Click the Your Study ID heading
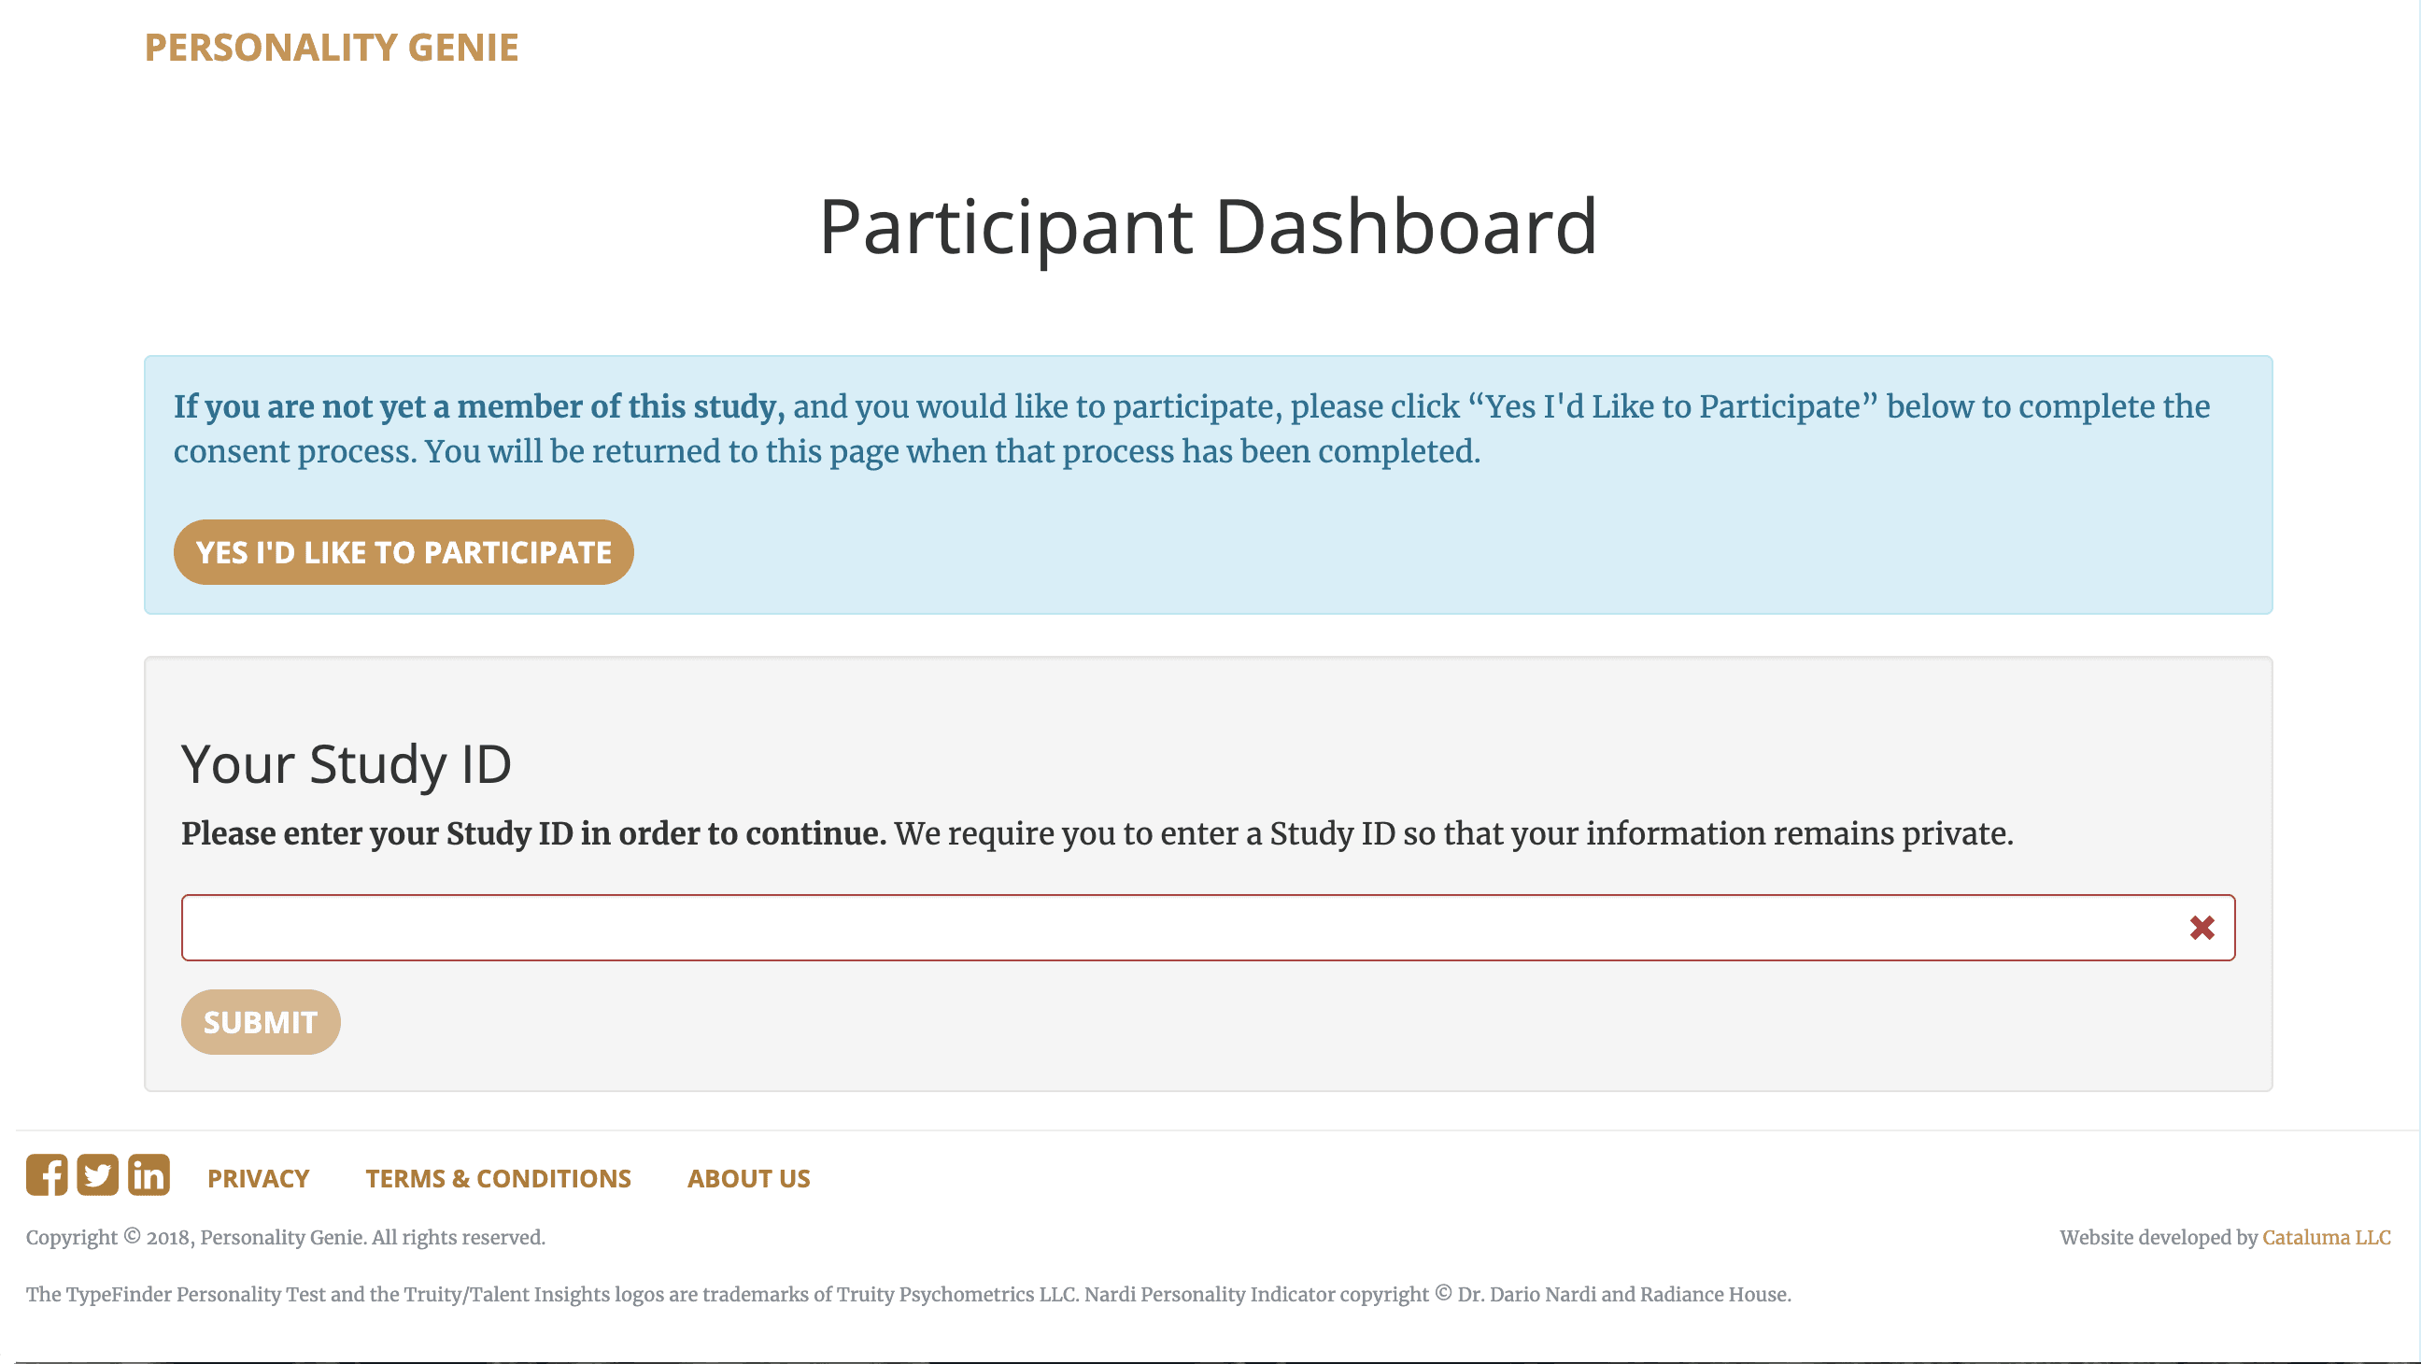2421x1364 pixels. click(346, 764)
